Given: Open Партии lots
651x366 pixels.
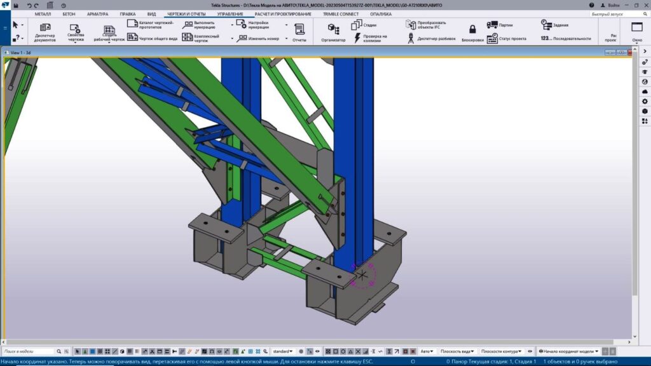Looking at the screenshot, I should (x=500, y=25).
